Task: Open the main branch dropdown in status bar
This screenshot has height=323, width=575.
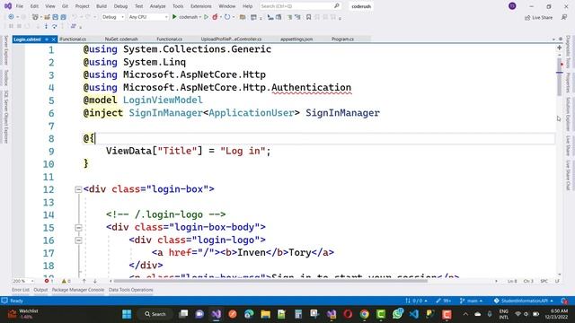Action: click(x=471, y=301)
